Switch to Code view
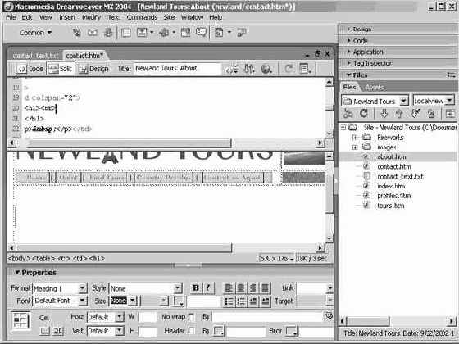This screenshot has height=344, width=459. [30, 69]
